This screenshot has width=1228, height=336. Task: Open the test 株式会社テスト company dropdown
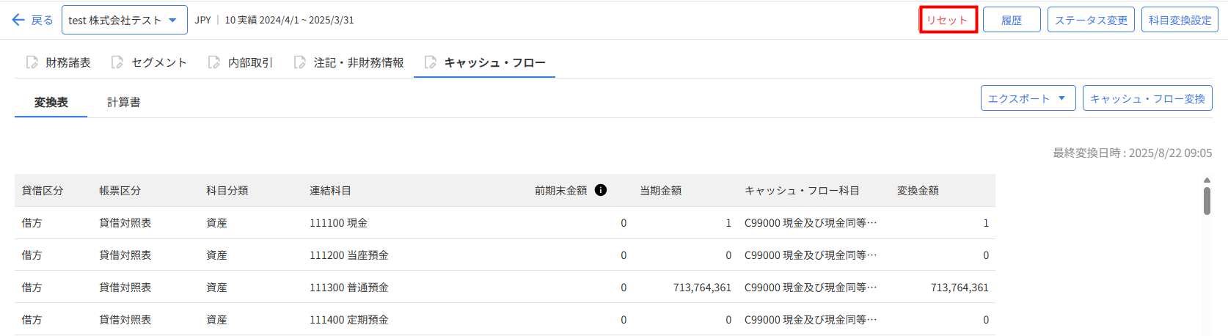115,20
